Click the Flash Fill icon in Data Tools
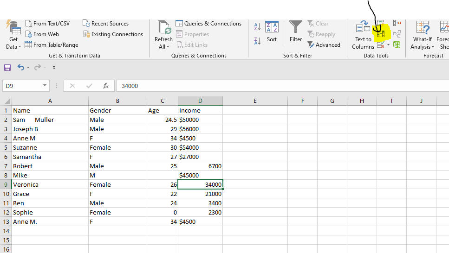 tap(381, 23)
